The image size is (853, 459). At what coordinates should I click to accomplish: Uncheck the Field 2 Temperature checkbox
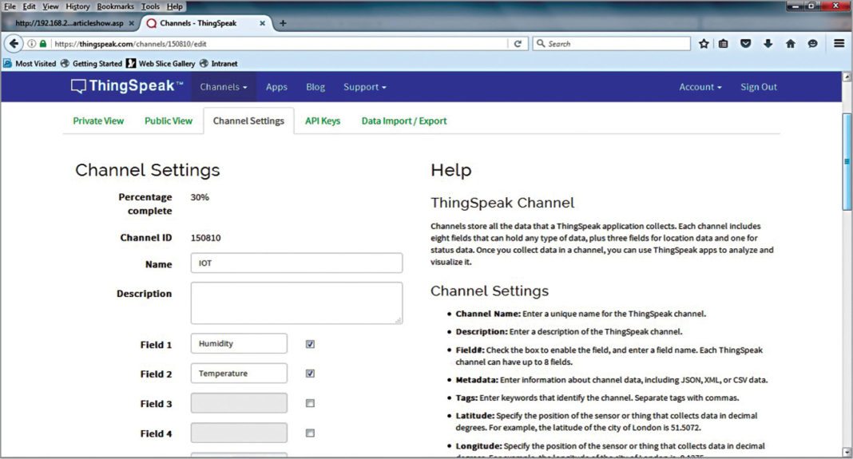pyautogui.click(x=310, y=374)
